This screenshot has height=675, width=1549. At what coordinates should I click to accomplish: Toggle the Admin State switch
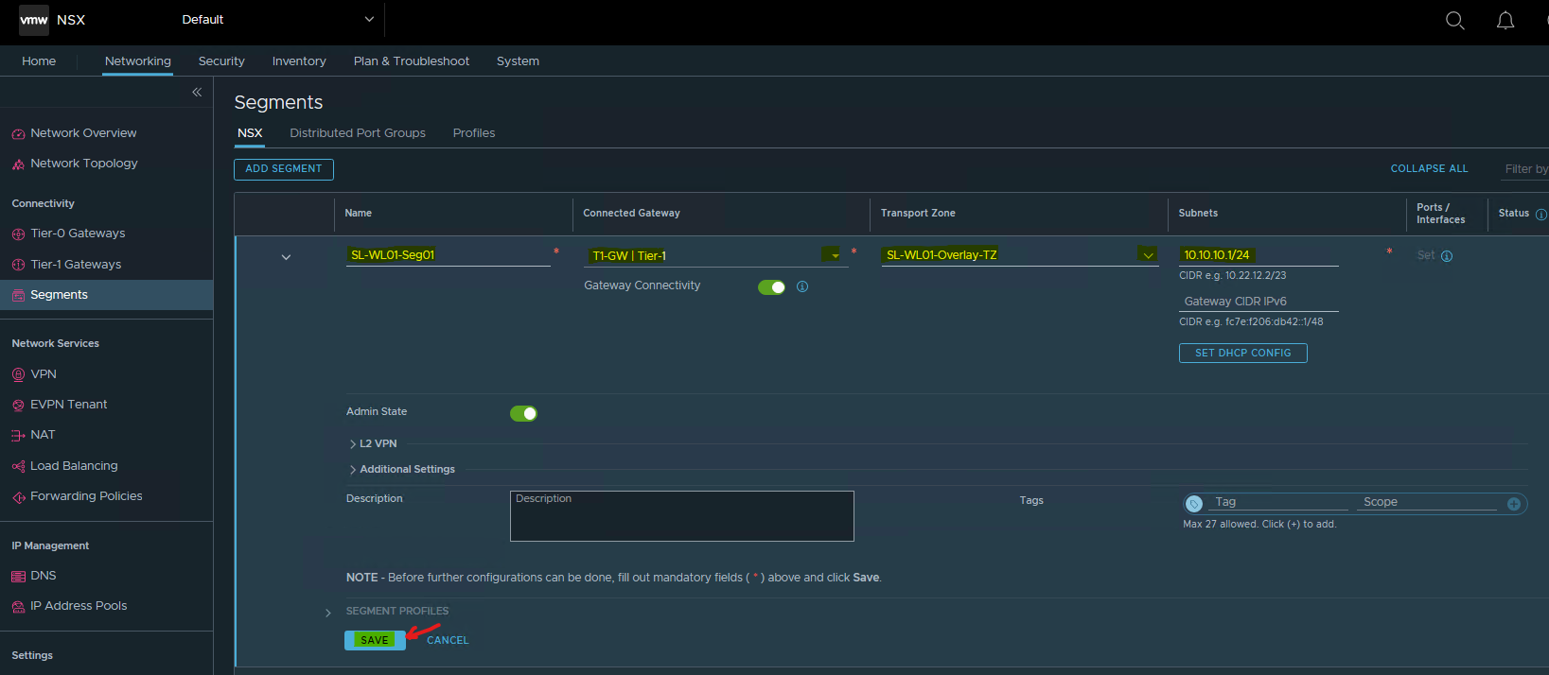523,413
